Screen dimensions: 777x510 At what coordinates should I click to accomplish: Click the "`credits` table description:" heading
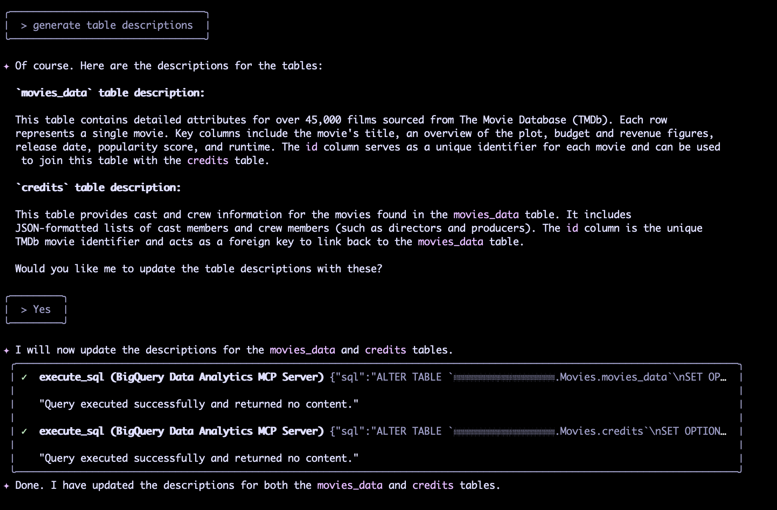[x=98, y=188]
